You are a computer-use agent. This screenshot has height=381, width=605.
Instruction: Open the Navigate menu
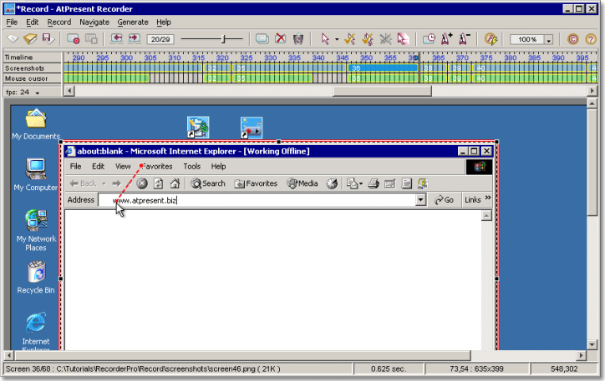pos(94,23)
